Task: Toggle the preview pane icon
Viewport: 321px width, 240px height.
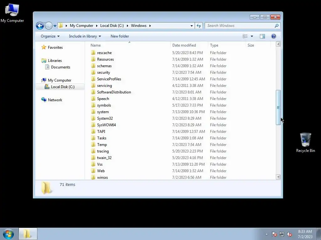Action: click(262, 36)
